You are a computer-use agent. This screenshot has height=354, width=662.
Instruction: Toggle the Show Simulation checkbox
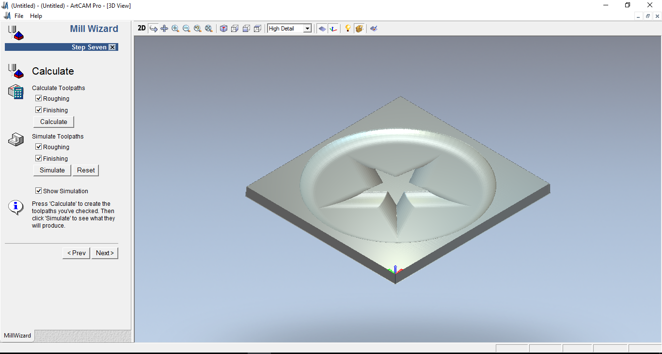[x=39, y=191]
